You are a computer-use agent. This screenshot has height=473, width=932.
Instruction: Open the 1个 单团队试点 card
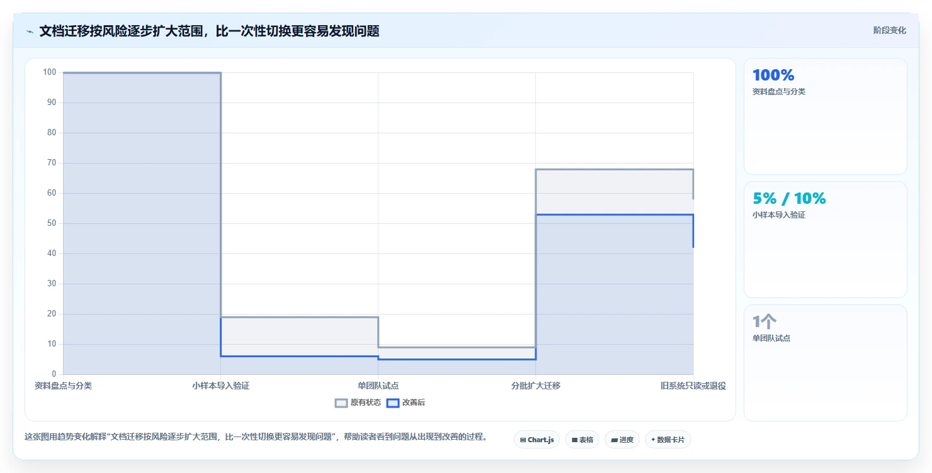(x=825, y=363)
